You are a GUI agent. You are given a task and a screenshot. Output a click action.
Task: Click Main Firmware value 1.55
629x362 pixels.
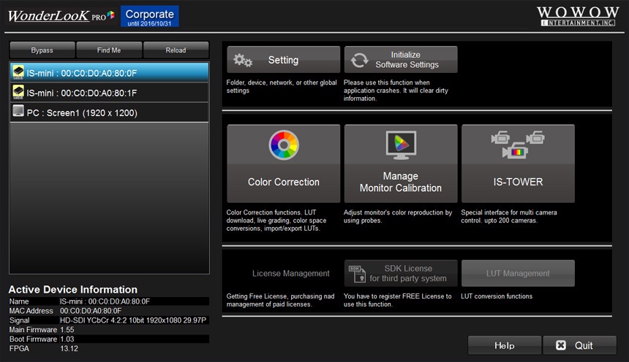pos(67,330)
